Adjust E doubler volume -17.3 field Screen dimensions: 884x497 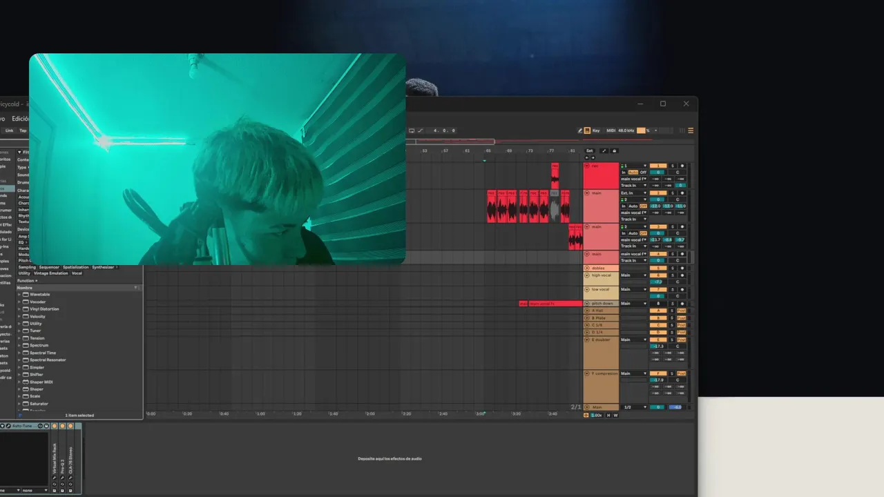657,347
